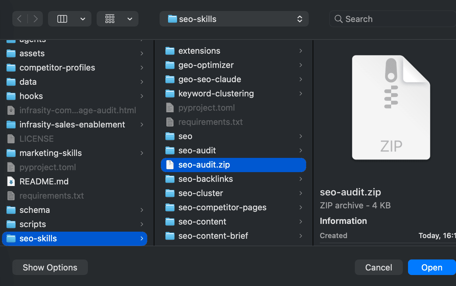Screen dimensions: 456x286
Task: Click the data folder icon
Action: pos(11,82)
